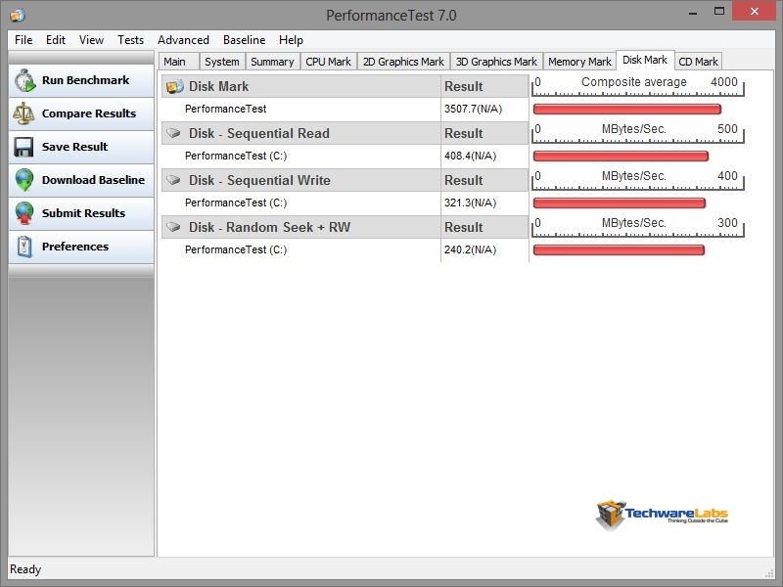Switch to the 3D Graphics Mark tab

click(x=496, y=62)
